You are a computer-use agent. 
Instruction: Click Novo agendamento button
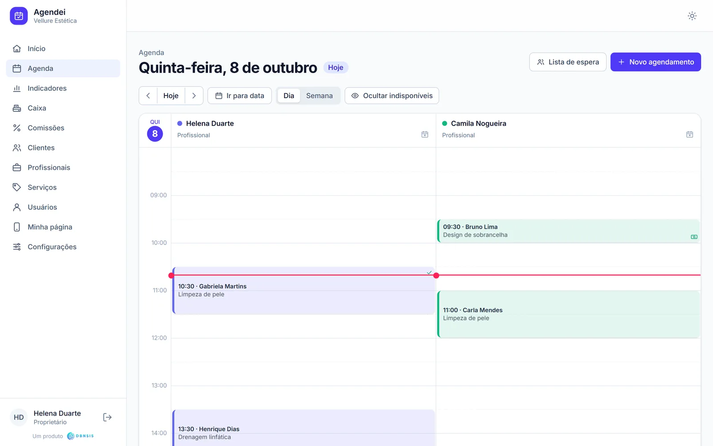click(x=656, y=62)
